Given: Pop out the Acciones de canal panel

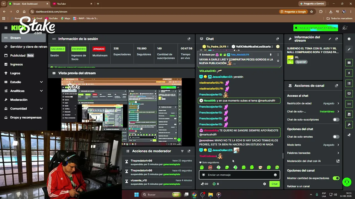Looking at the screenshot, I should point(336,86).
